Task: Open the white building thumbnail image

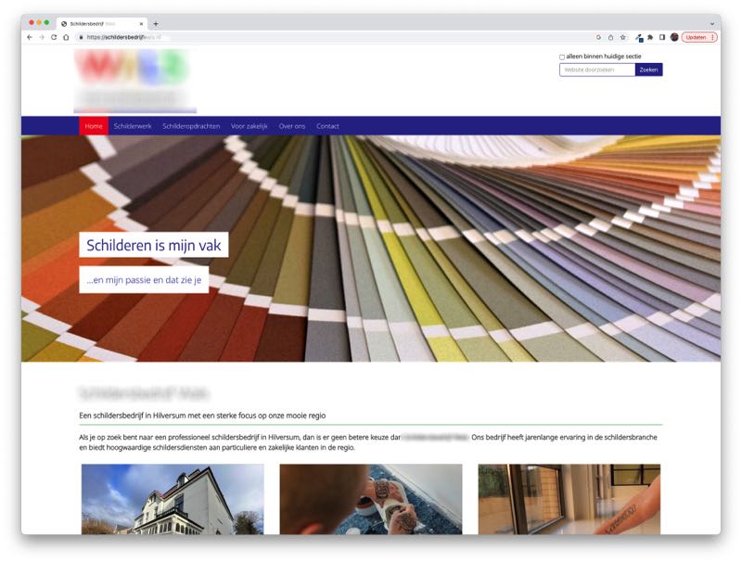Action: tap(173, 499)
